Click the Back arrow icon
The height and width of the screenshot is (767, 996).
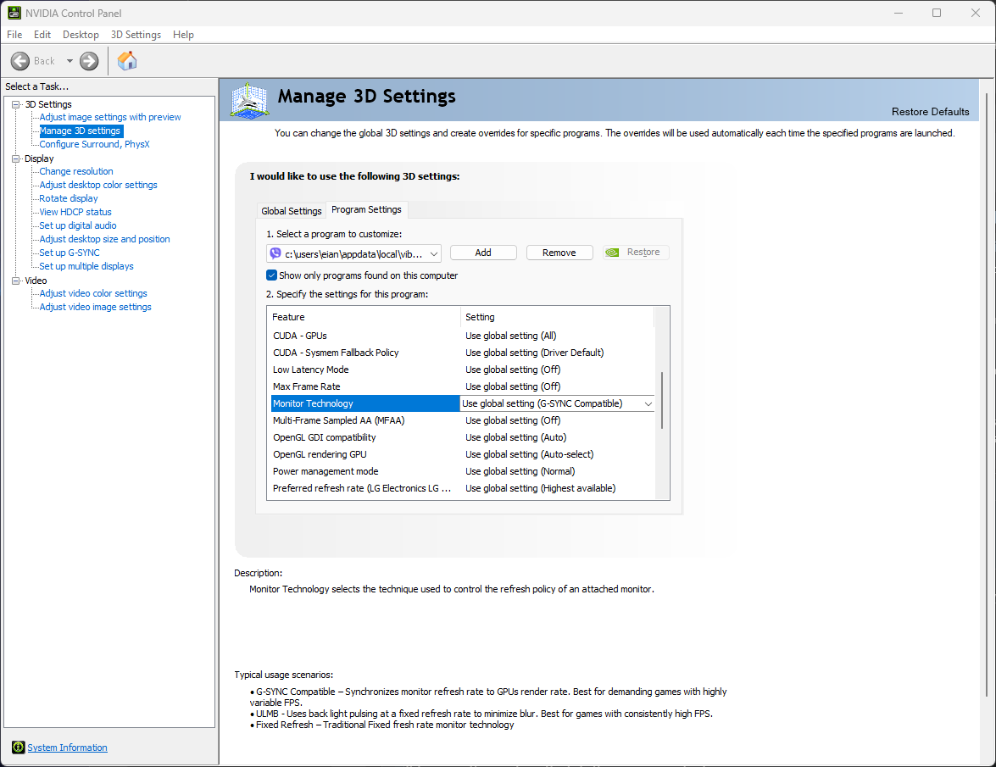pyautogui.click(x=20, y=61)
